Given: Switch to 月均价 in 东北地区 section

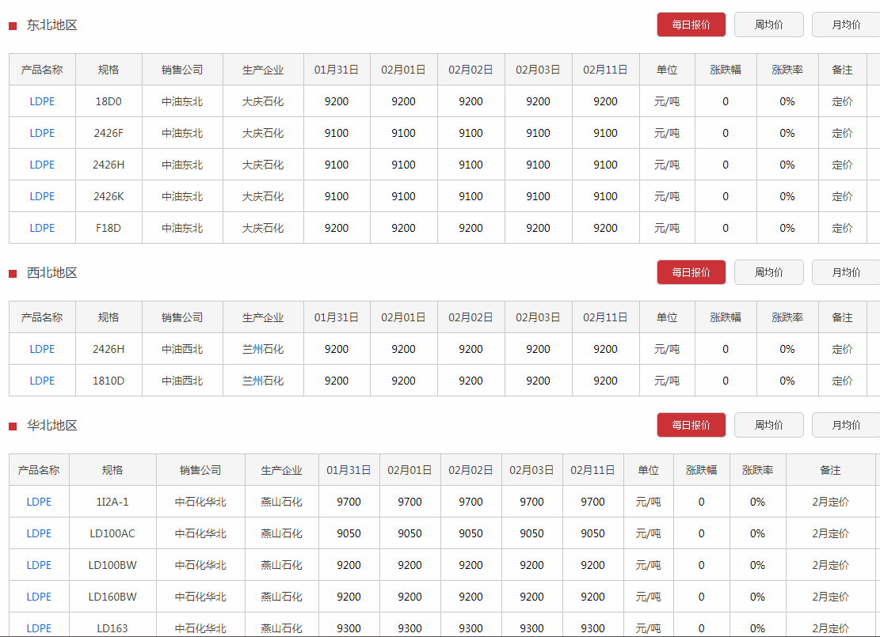Looking at the screenshot, I should (x=845, y=25).
